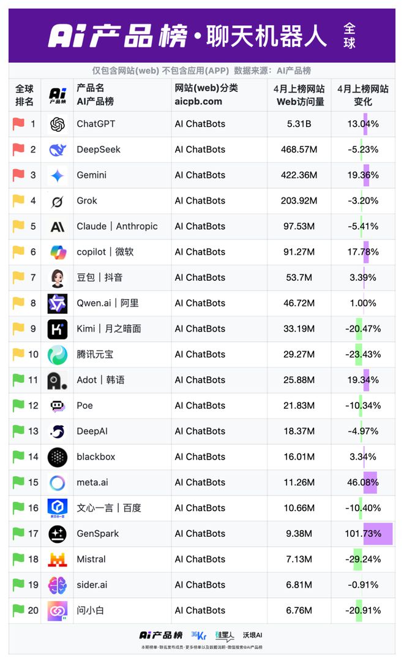This screenshot has height=663, width=404.
Task: Click the red flag for rank 1
Action: tap(18, 124)
